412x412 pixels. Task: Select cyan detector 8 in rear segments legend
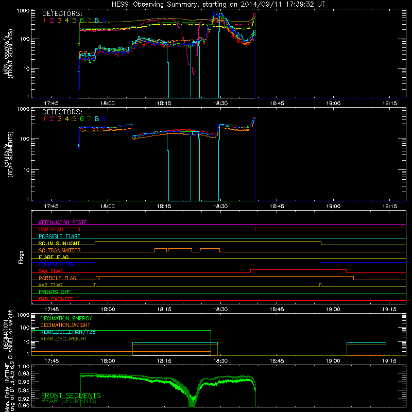point(97,119)
